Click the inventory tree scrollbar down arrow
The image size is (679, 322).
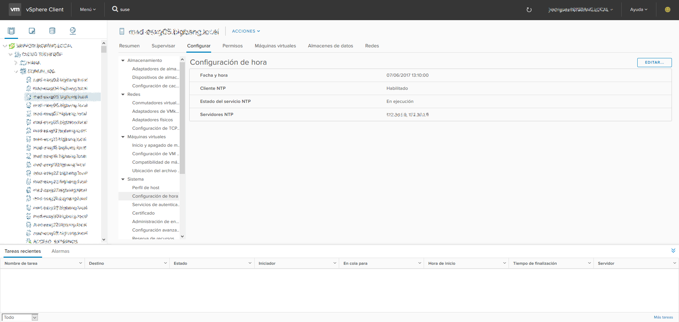(104, 239)
